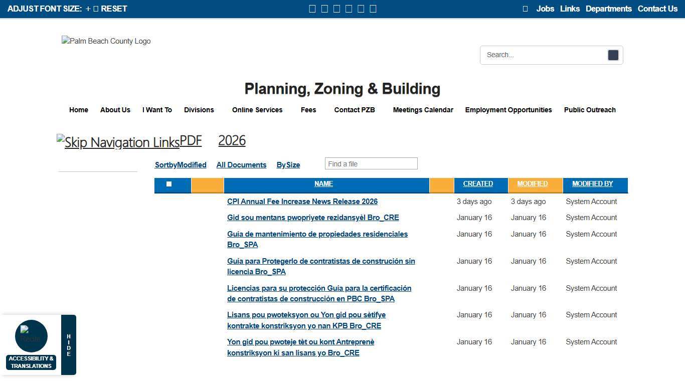Switch to the By Size view
685x385 pixels.
coord(288,165)
